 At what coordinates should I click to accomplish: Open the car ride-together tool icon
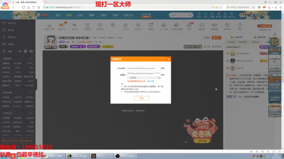click(x=164, y=25)
